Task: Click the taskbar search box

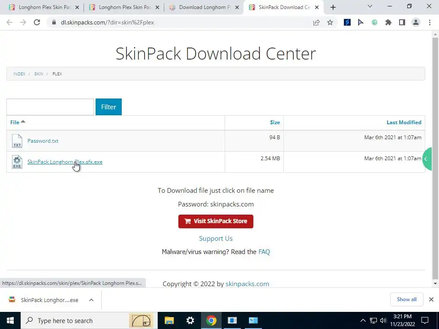Action: [89, 320]
